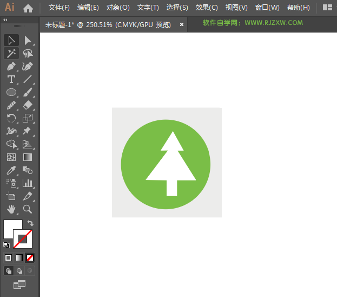Enable Draw Behind mode
The image size is (337, 297).
(19, 271)
